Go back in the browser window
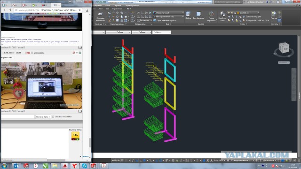The image size is (301, 169). coord(5,10)
